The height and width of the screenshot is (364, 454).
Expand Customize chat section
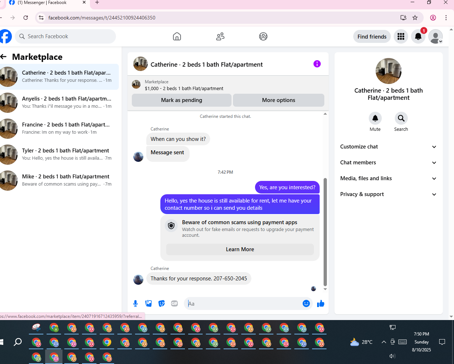pos(389,147)
